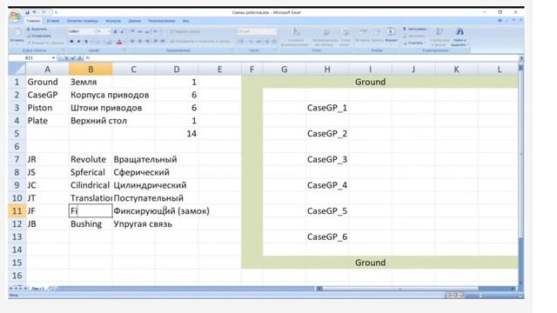
Task: Select row 11 header
Action: (x=17, y=210)
